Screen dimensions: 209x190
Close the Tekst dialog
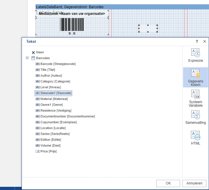(x=205, y=42)
